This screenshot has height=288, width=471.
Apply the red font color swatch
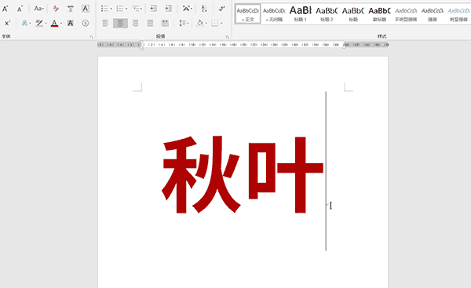(x=54, y=23)
